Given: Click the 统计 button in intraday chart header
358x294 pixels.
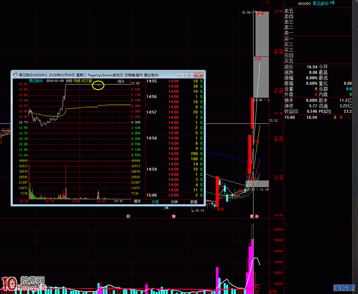Looking at the screenshot, I should click(121, 81).
